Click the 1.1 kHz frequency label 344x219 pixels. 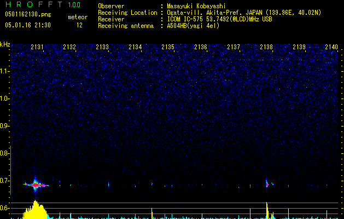(4, 71)
